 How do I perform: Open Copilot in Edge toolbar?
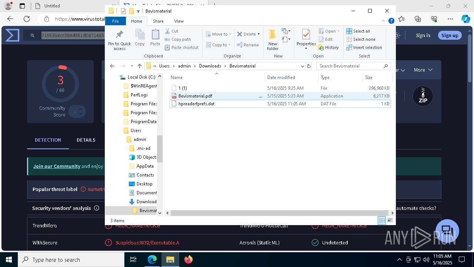pyautogui.click(x=465, y=19)
